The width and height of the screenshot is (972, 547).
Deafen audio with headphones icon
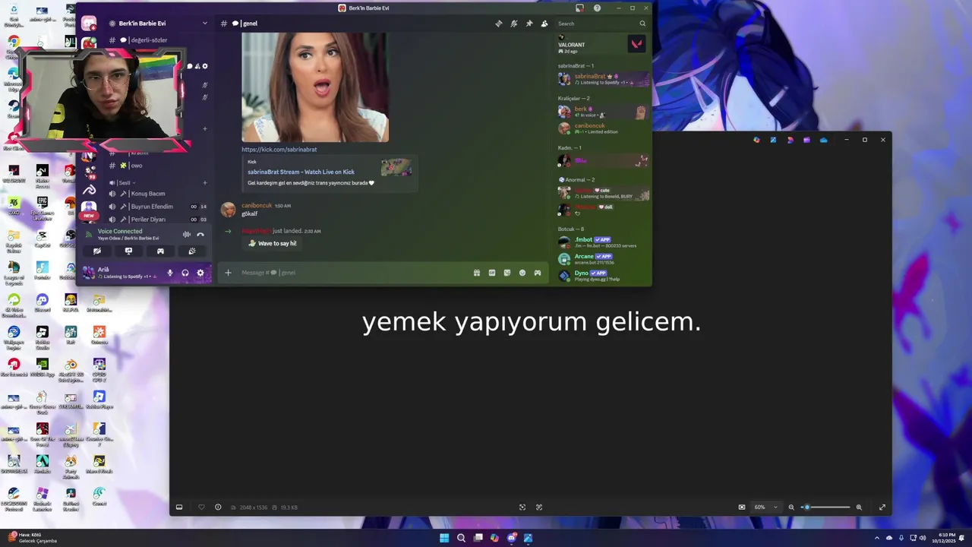(x=185, y=273)
